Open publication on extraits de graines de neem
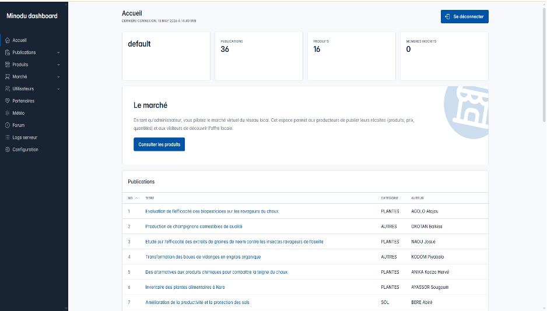Viewport: 547px width, 311px height. tap(234, 242)
